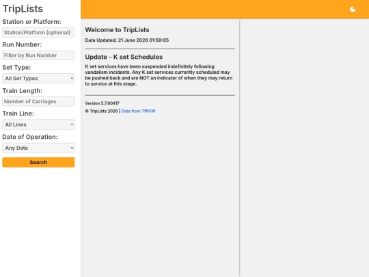Click the © TripLists 2026 text
This screenshot has height=277, width=369.
101,111
